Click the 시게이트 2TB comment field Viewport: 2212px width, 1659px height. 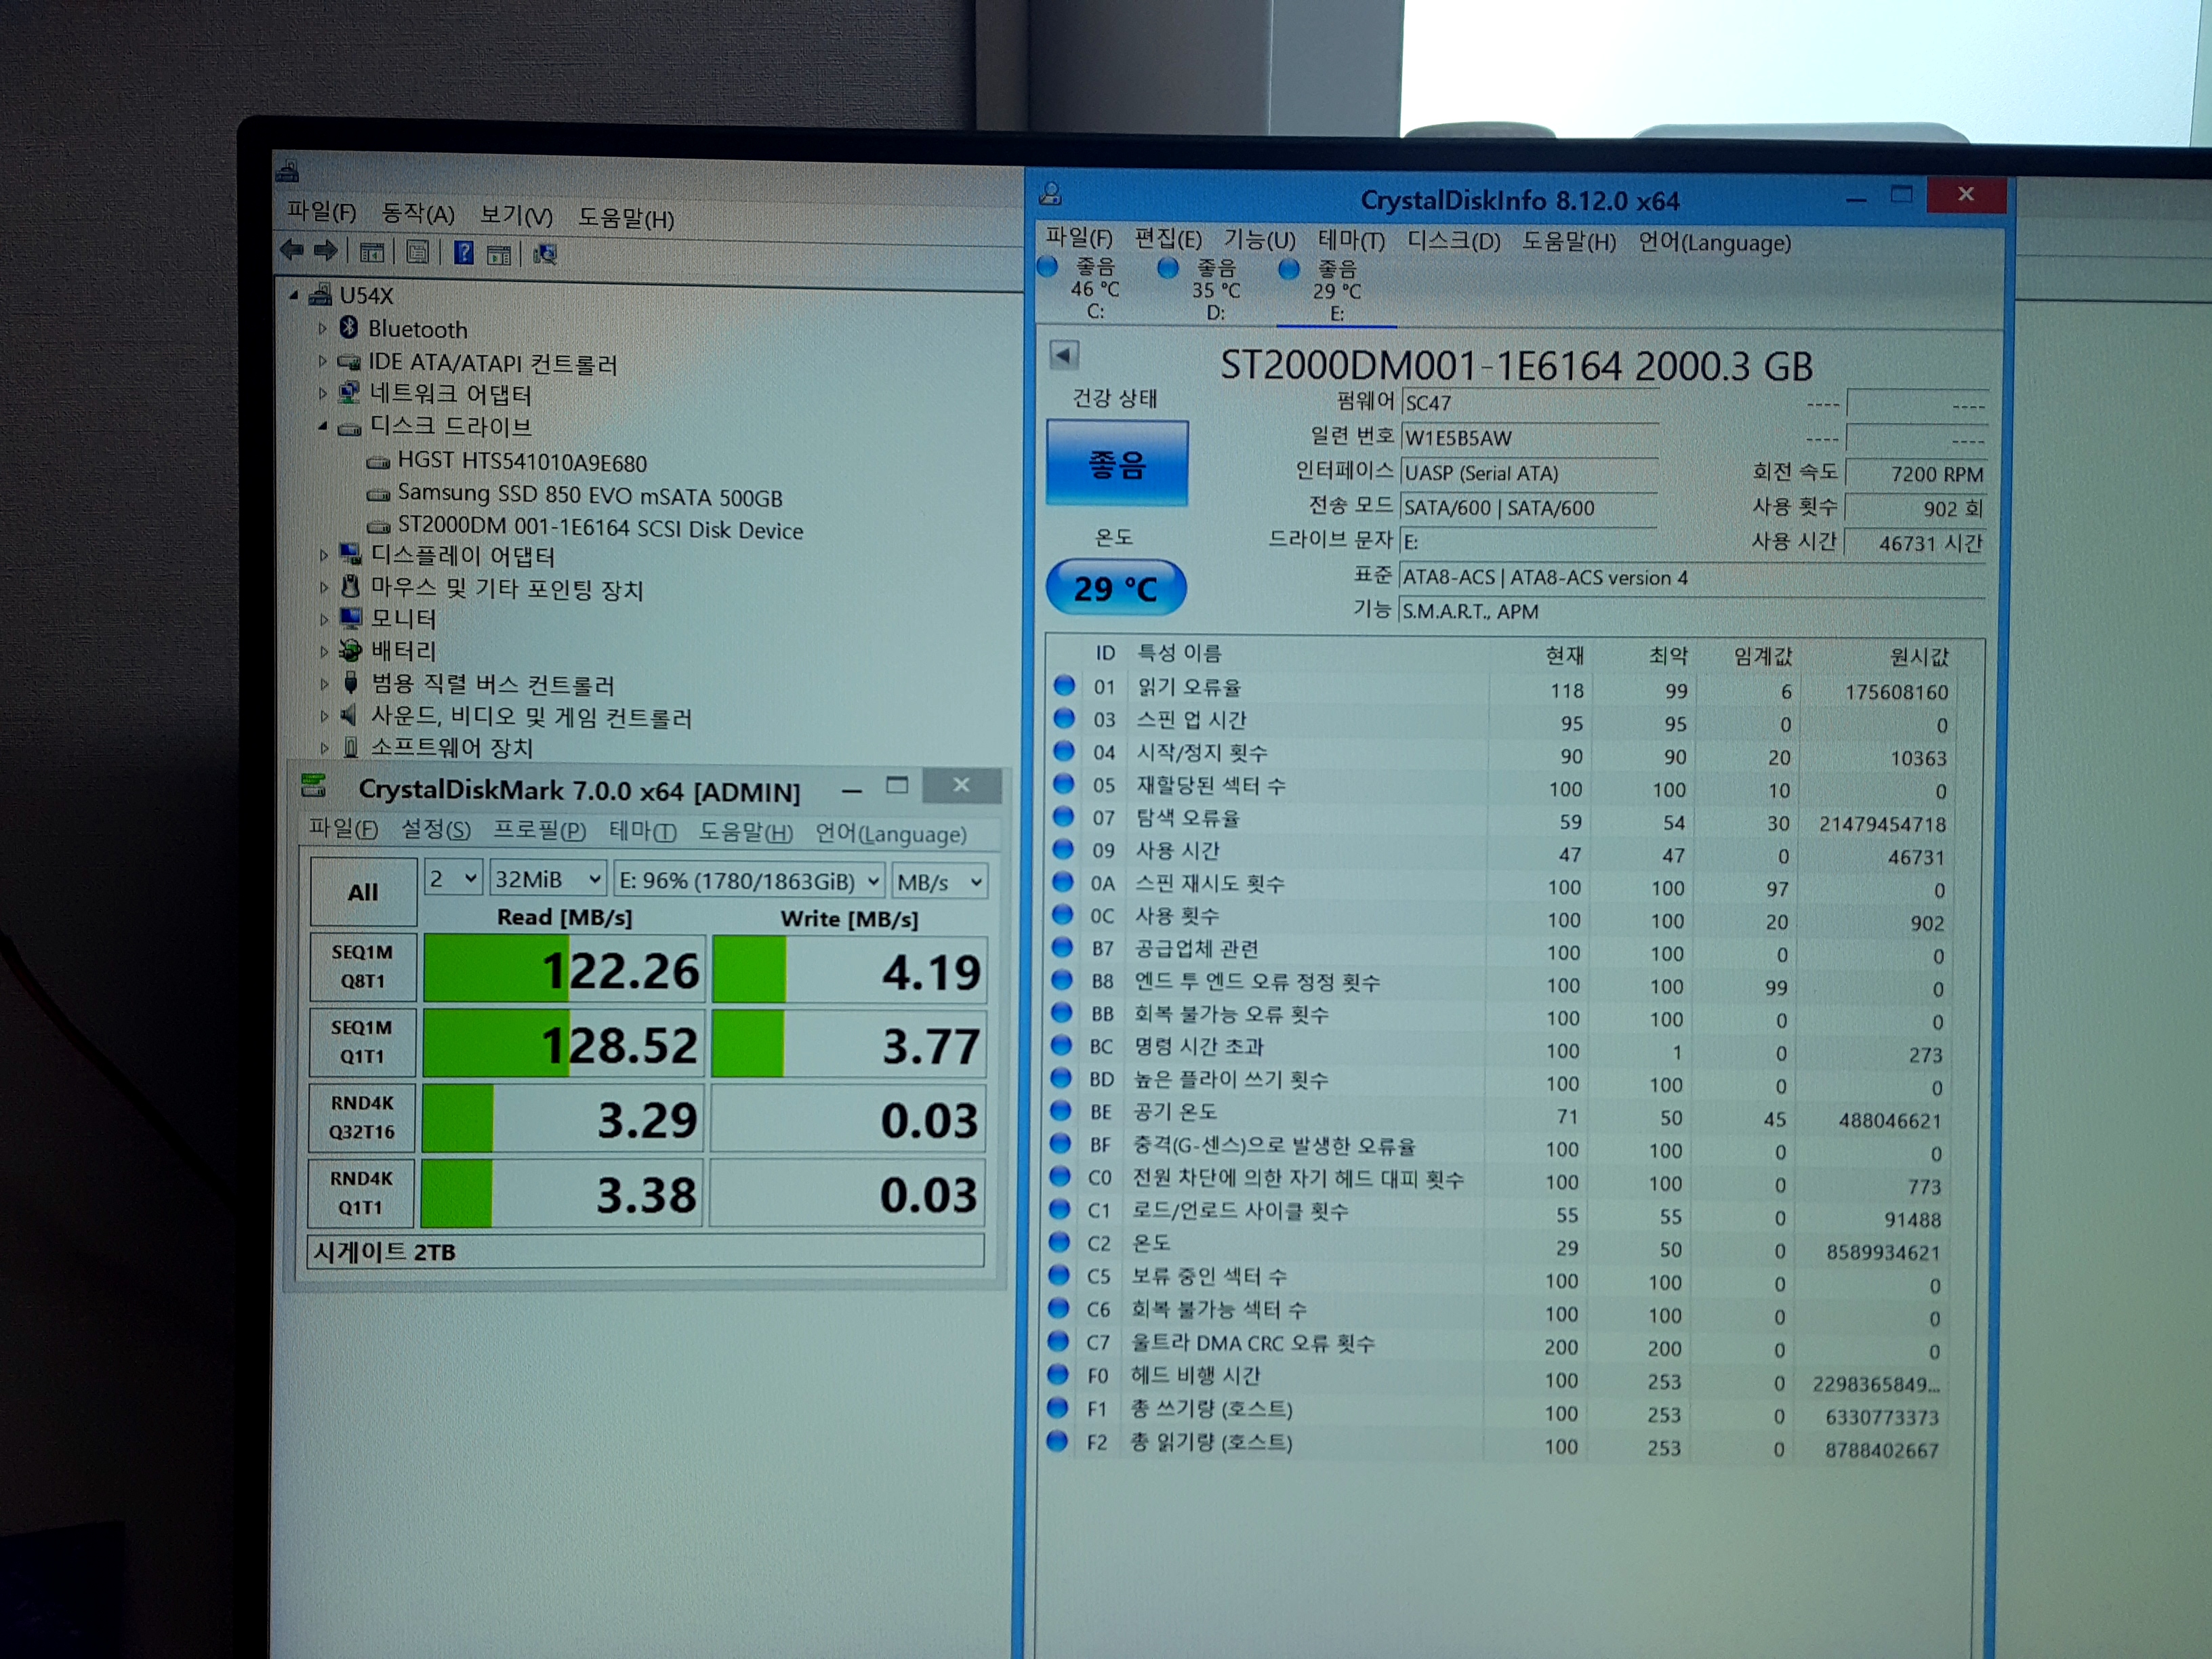pyautogui.click(x=646, y=1251)
